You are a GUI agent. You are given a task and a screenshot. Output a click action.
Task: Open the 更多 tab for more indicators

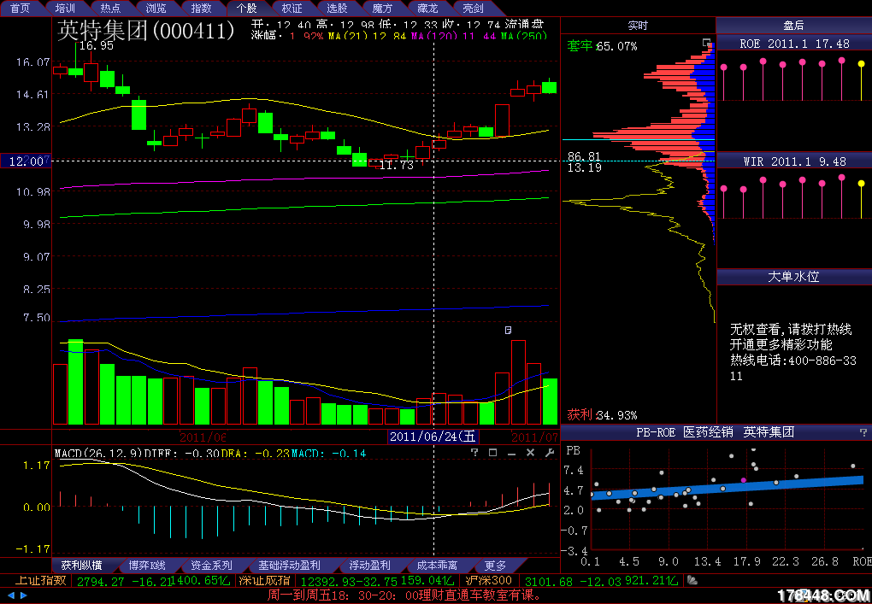(495, 566)
